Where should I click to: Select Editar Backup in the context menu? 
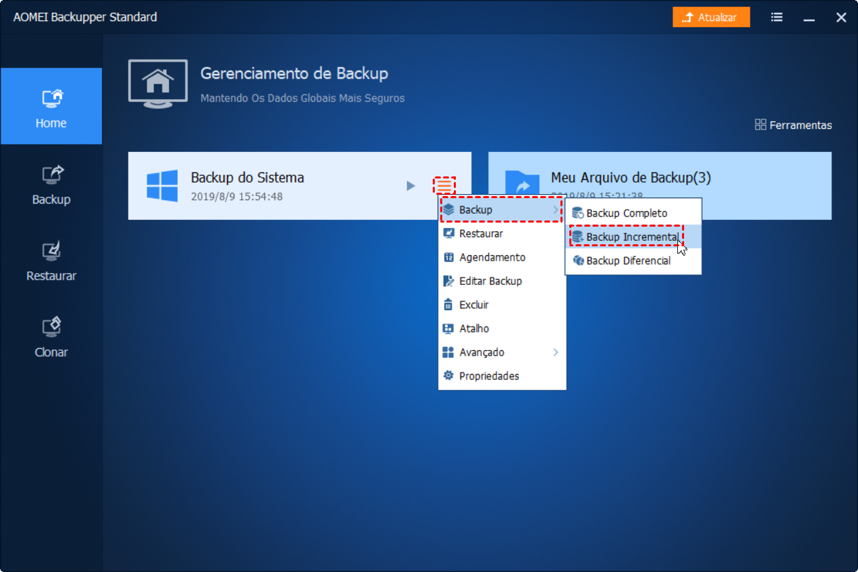(x=502, y=281)
